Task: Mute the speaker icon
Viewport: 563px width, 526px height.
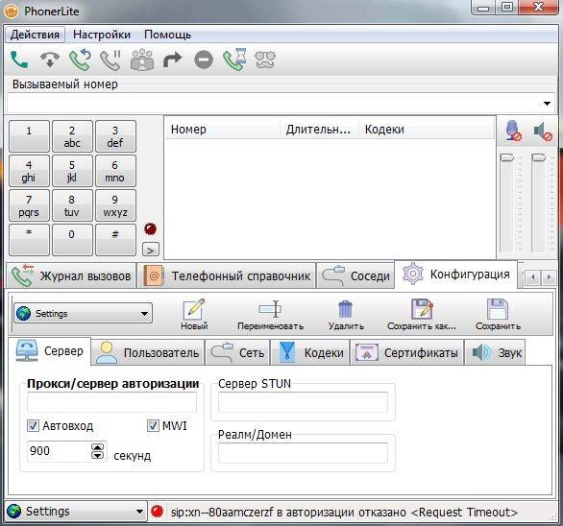Action: coord(543,131)
